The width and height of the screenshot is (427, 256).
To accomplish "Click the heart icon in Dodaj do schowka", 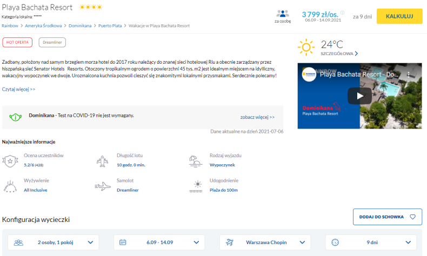I will pos(412,217).
